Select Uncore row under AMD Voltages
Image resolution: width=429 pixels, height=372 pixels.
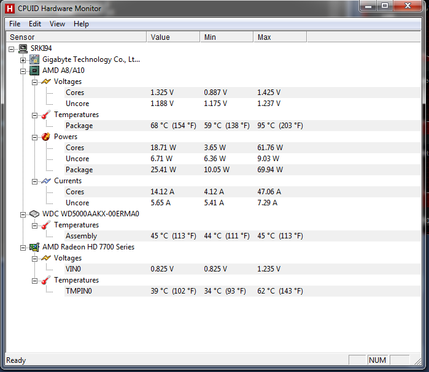point(242,104)
